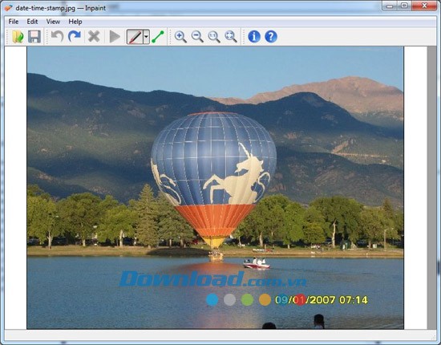Open help with question mark icon
Viewport: 441px width, 345px height.
(x=271, y=37)
